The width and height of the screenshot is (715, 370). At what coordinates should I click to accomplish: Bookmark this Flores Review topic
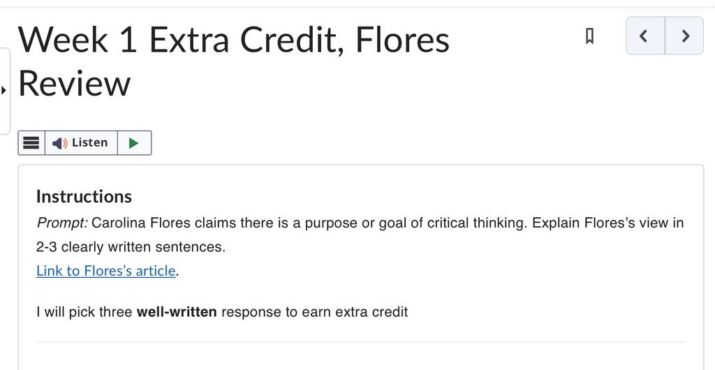click(x=589, y=36)
